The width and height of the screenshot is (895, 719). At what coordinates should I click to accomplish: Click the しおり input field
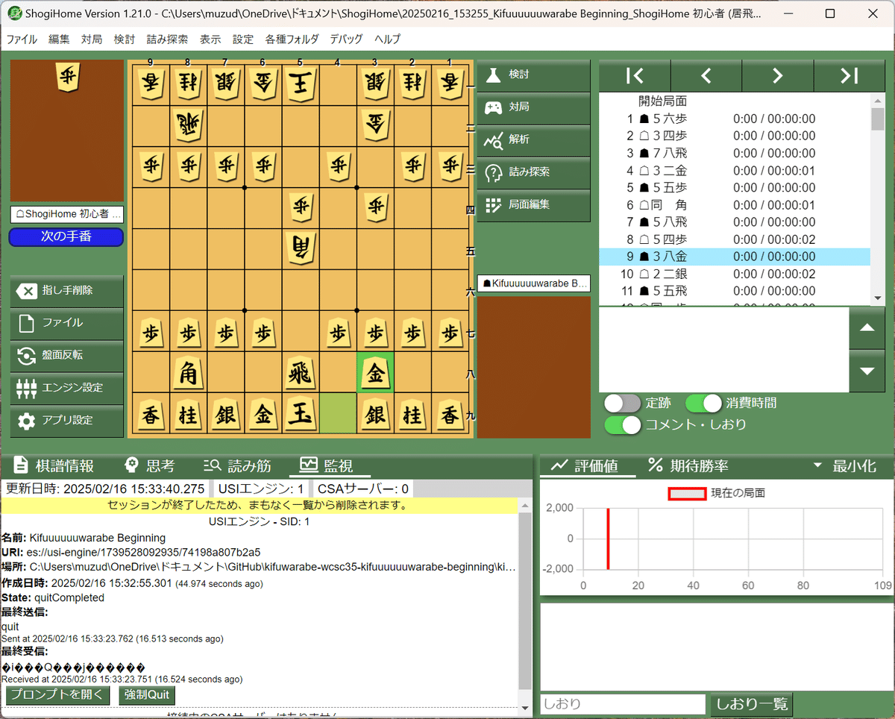[623, 704]
